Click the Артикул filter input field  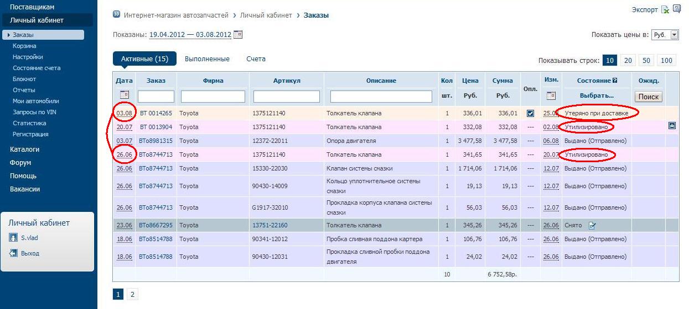click(x=286, y=97)
